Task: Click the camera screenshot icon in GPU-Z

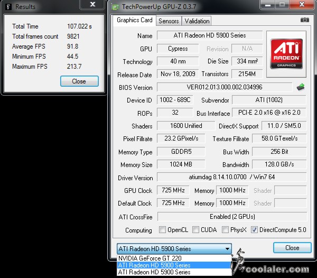Action: (305, 20)
